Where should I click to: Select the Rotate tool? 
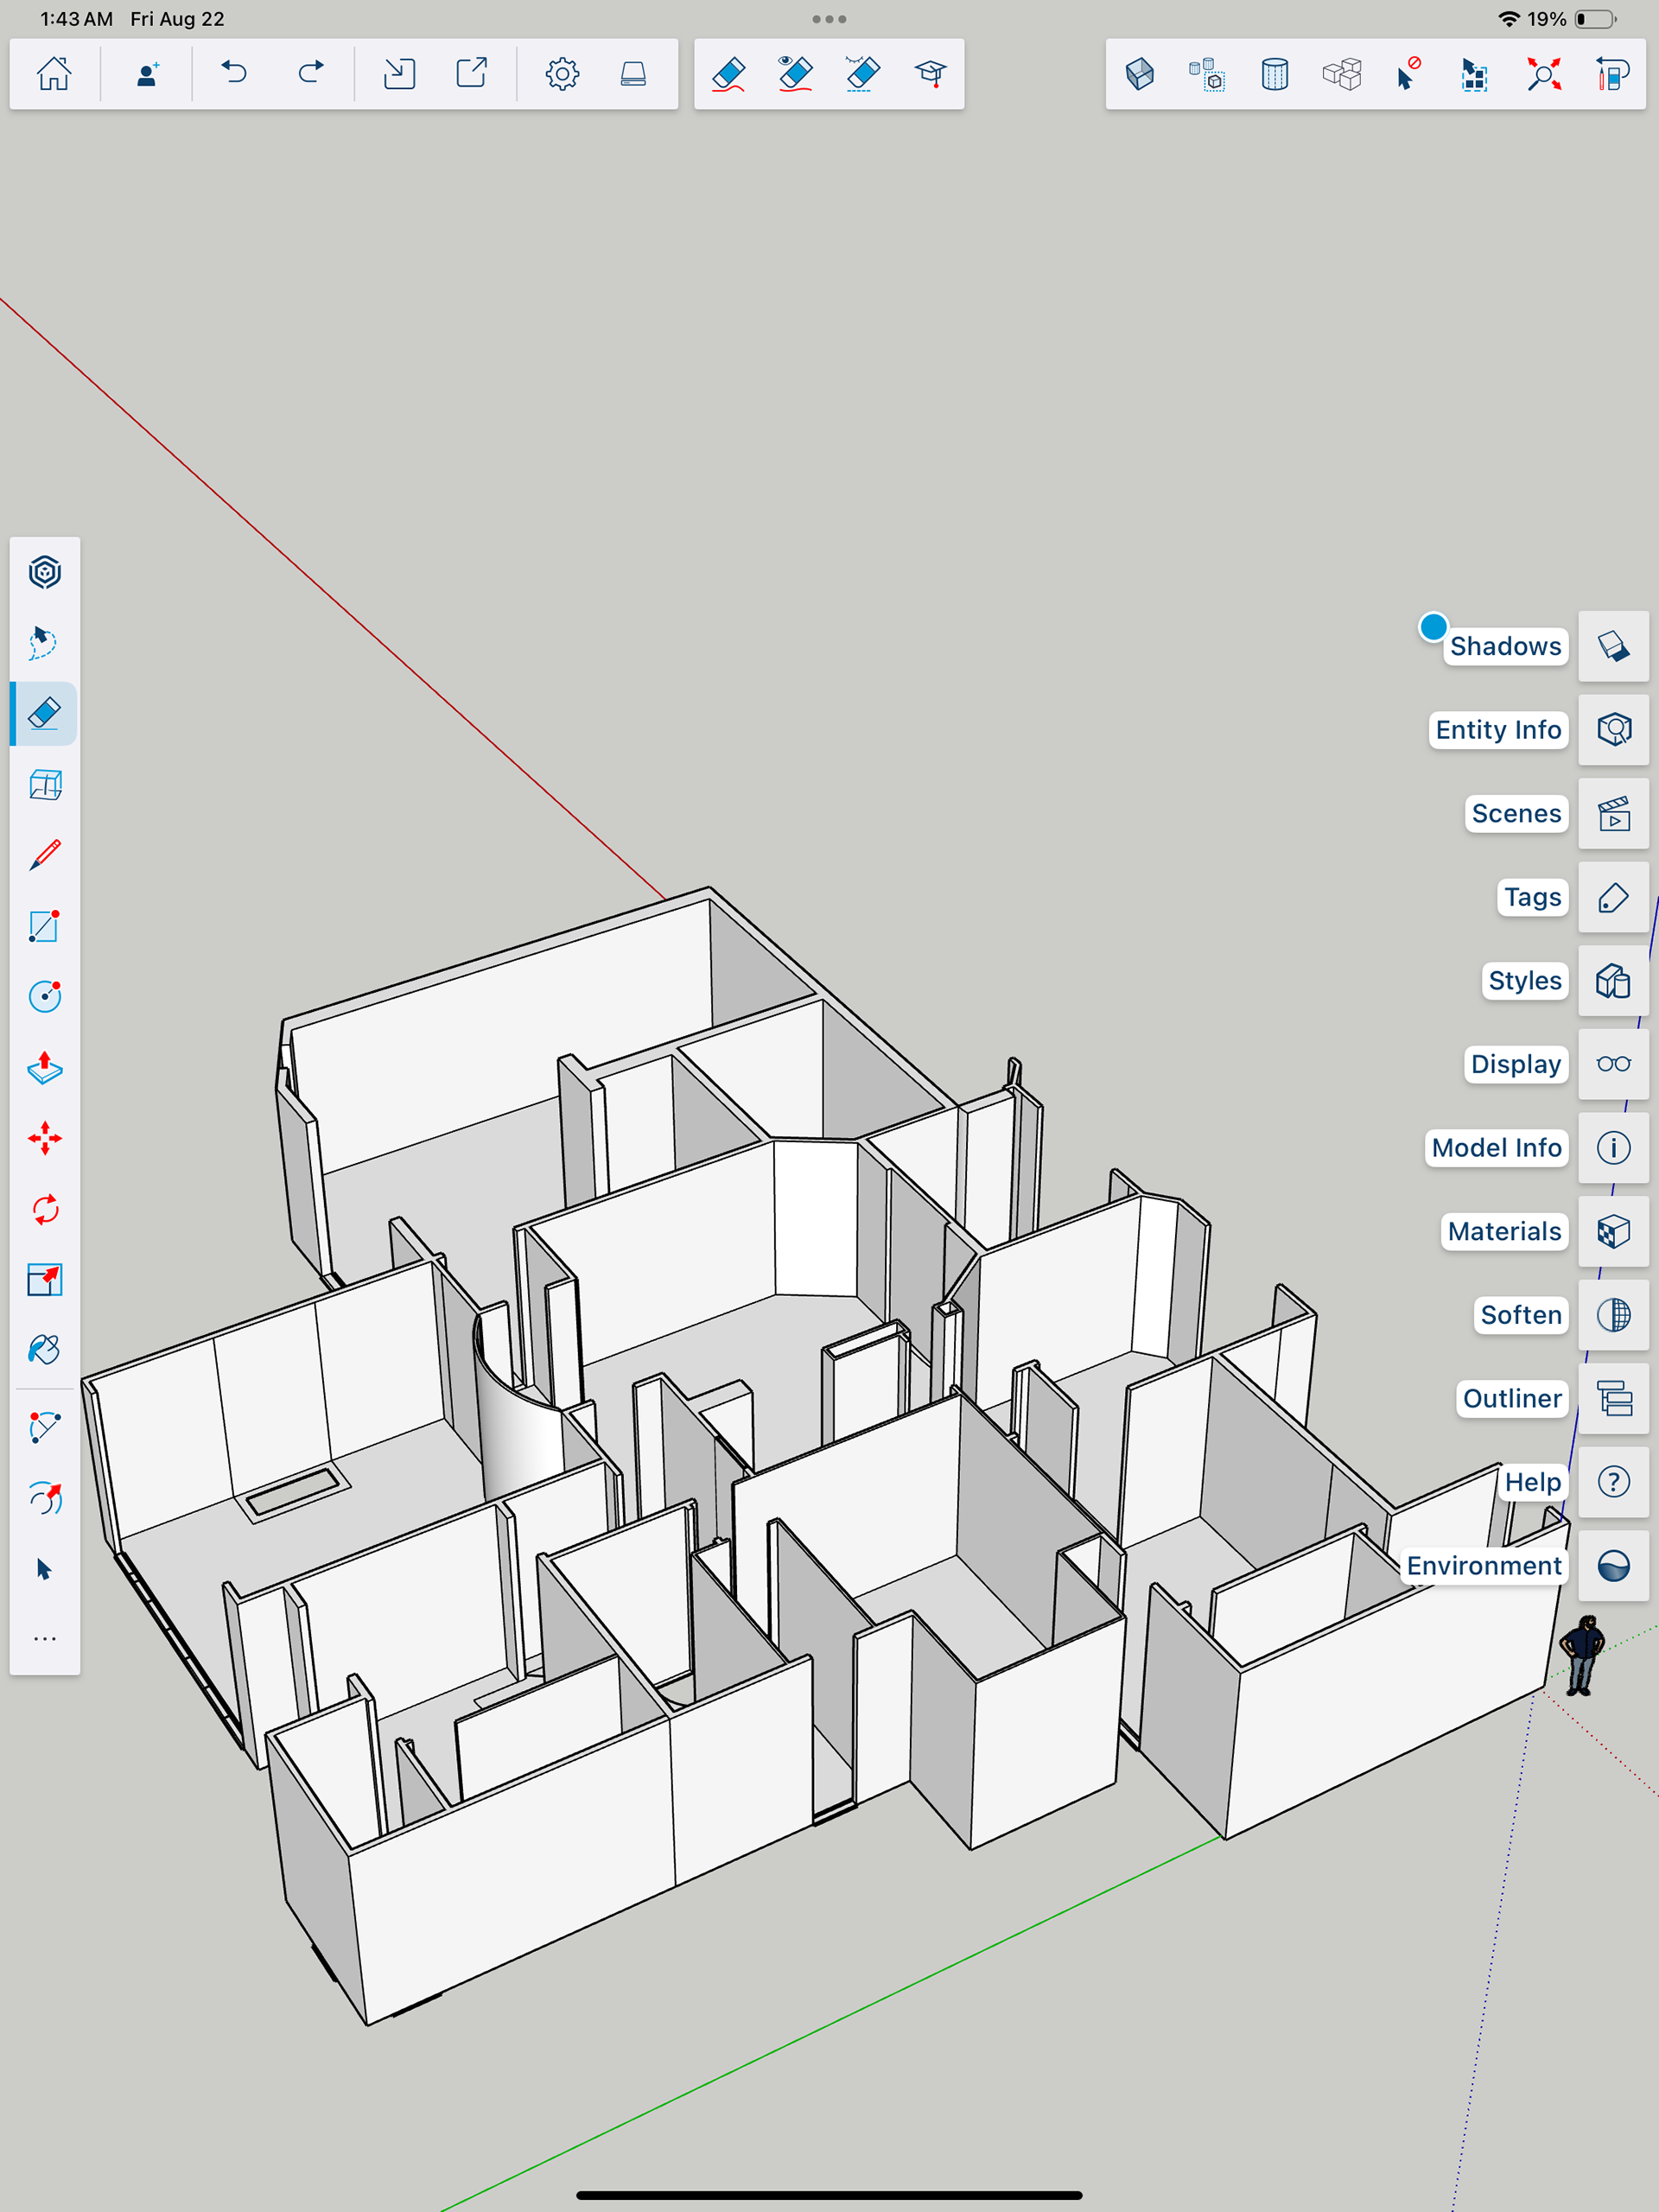45,1210
